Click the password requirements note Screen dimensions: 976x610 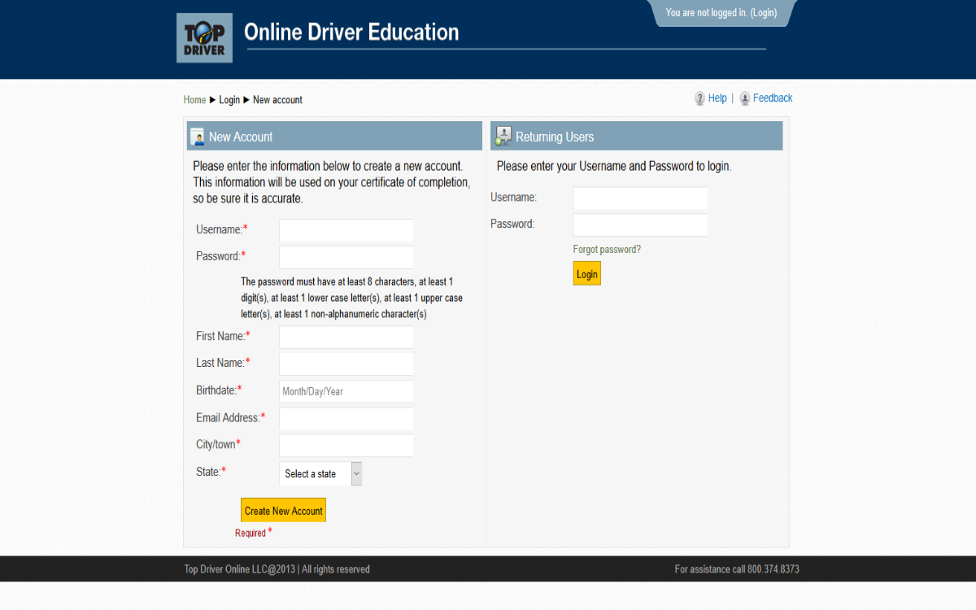[351, 298]
